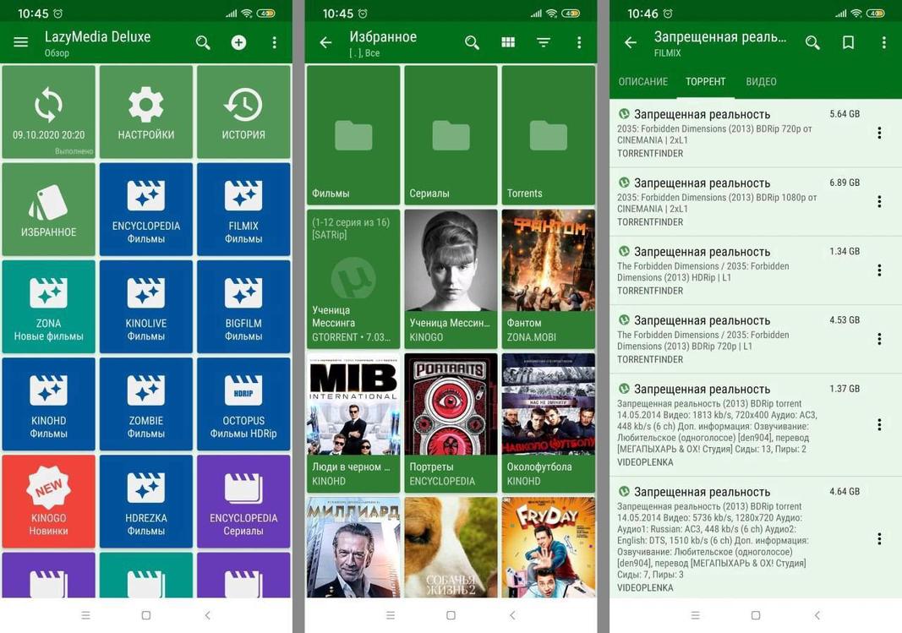Open the navigation drawer hamburger menu
This screenshot has height=633, width=902.
click(x=19, y=41)
